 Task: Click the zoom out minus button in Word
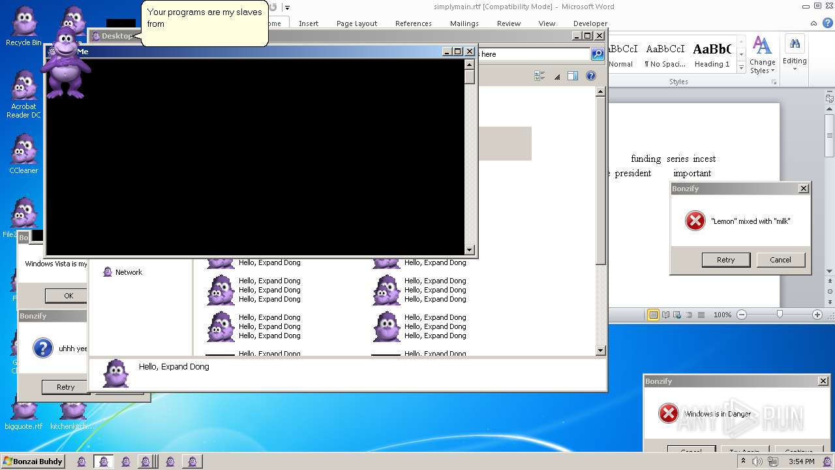coord(742,315)
